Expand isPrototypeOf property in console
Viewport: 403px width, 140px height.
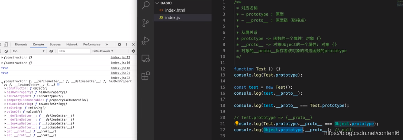click(x=5, y=96)
